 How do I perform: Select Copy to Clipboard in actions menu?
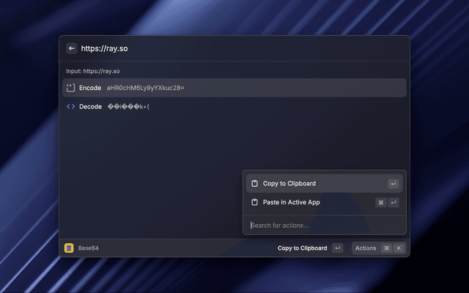click(x=289, y=184)
